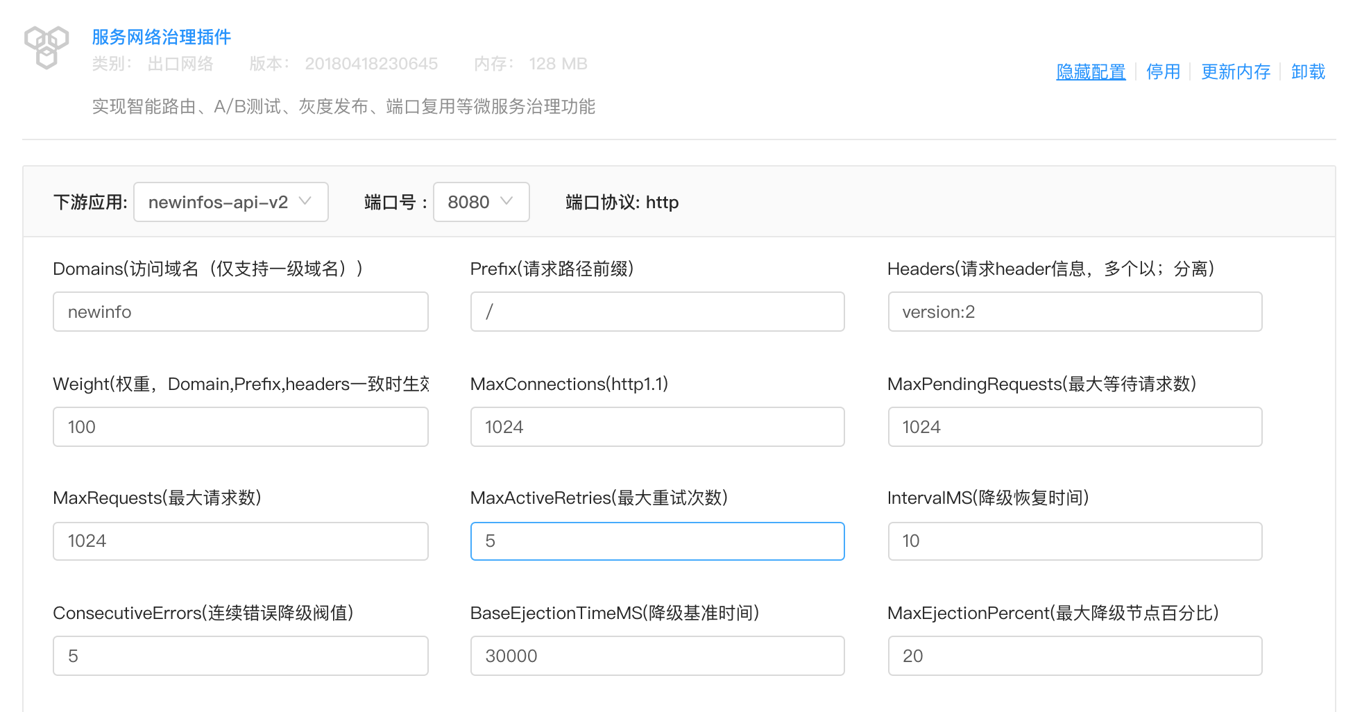Click the Headers input showing version:2

tap(1074, 312)
